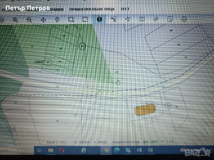Click the search magnifier near coordinate system

point(172,141)
